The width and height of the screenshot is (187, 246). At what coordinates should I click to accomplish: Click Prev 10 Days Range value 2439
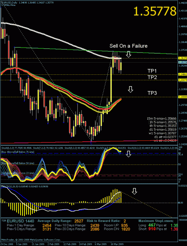95,226
